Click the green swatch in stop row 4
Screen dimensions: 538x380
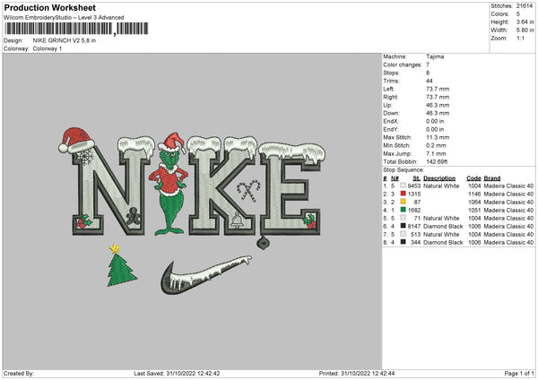click(x=403, y=210)
